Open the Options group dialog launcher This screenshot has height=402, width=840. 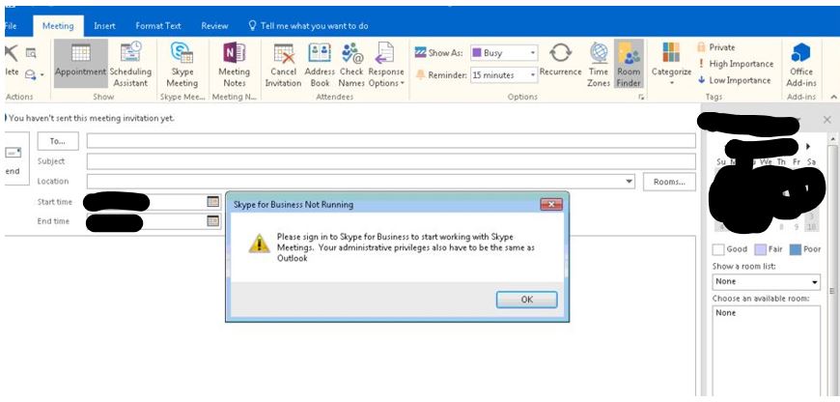point(642,97)
